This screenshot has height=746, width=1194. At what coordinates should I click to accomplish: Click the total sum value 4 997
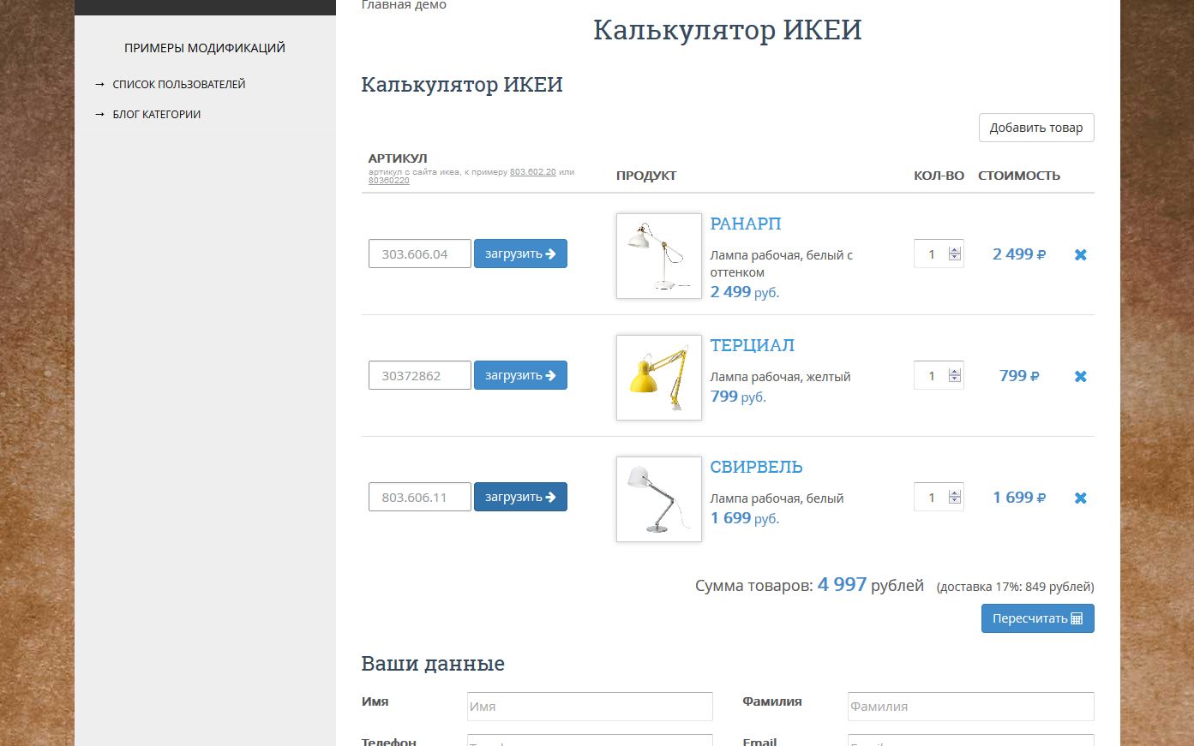pos(842,584)
